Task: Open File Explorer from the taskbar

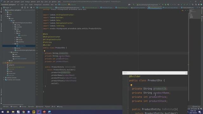Action: point(13,112)
